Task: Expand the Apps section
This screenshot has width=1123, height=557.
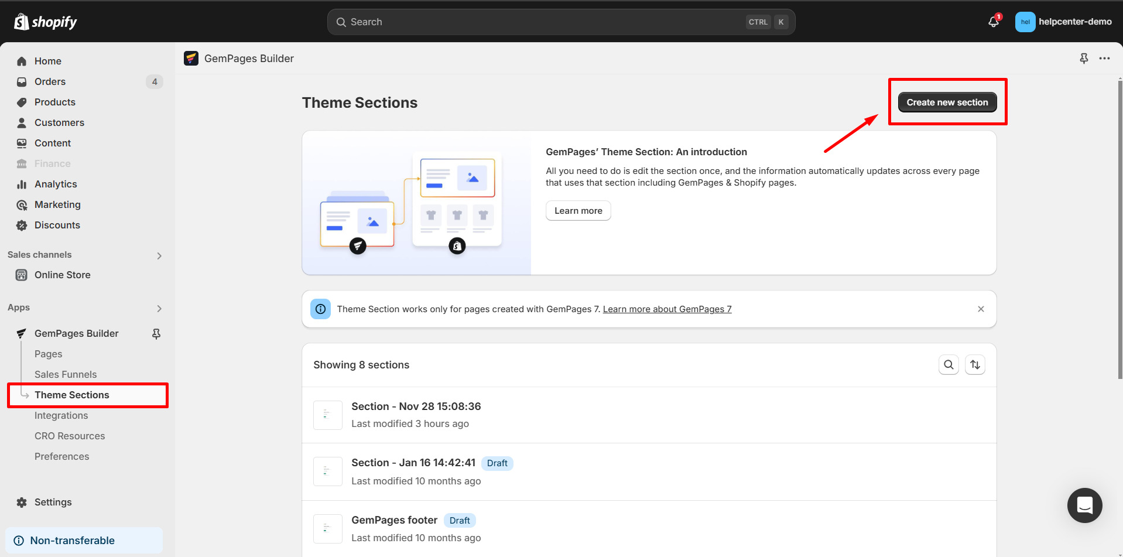Action: click(x=159, y=309)
